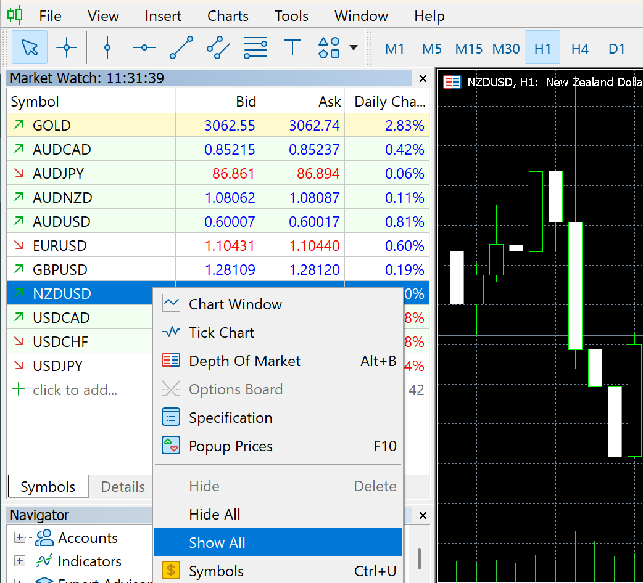Switch to the Details tab

[123, 487]
